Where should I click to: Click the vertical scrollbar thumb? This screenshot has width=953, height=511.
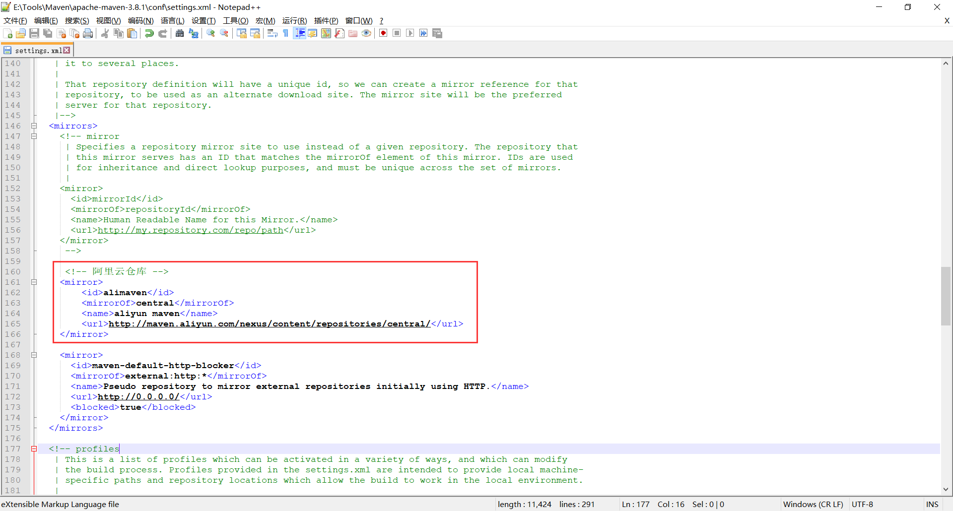[946, 296]
